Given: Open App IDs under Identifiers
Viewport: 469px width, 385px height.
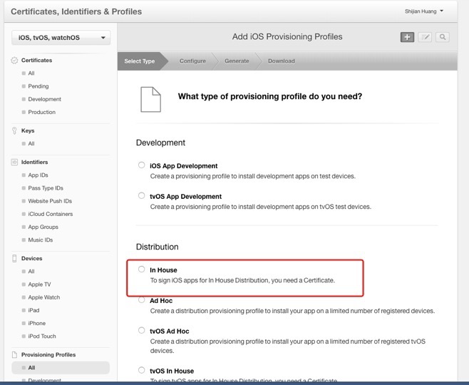Looking at the screenshot, I should [x=38, y=175].
